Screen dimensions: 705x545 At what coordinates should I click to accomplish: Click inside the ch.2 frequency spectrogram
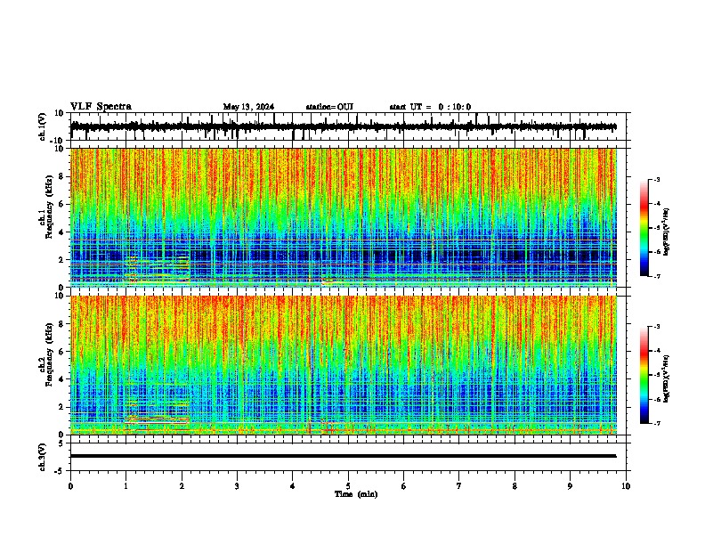coord(344,365)
